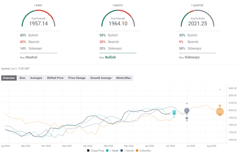Image resolution: width=241 pixels, height=156 pixels.
Task: Click the 1 Month 1964.10 gauge
Action: click(x=118, y=19)
